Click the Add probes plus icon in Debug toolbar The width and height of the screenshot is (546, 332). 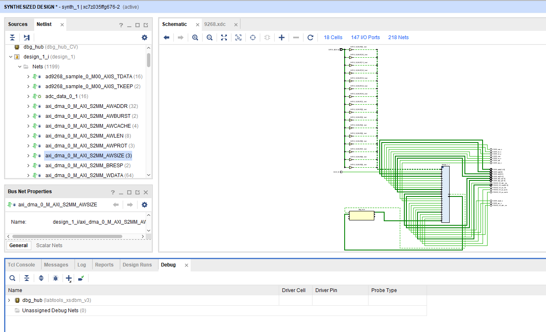[x=68, y=278]
